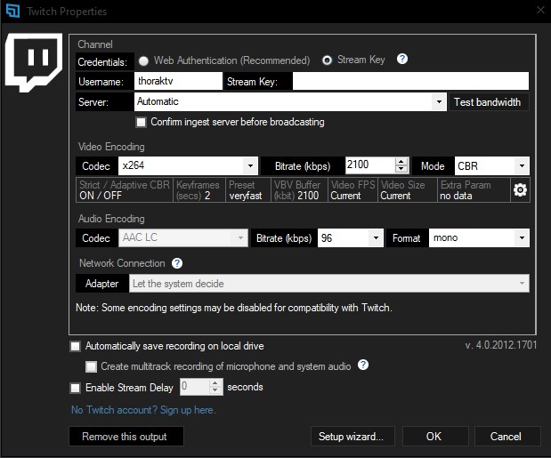Open advanced video encoding settings gear
Viewport: 551px width, 458px height.
click(521, 190)
